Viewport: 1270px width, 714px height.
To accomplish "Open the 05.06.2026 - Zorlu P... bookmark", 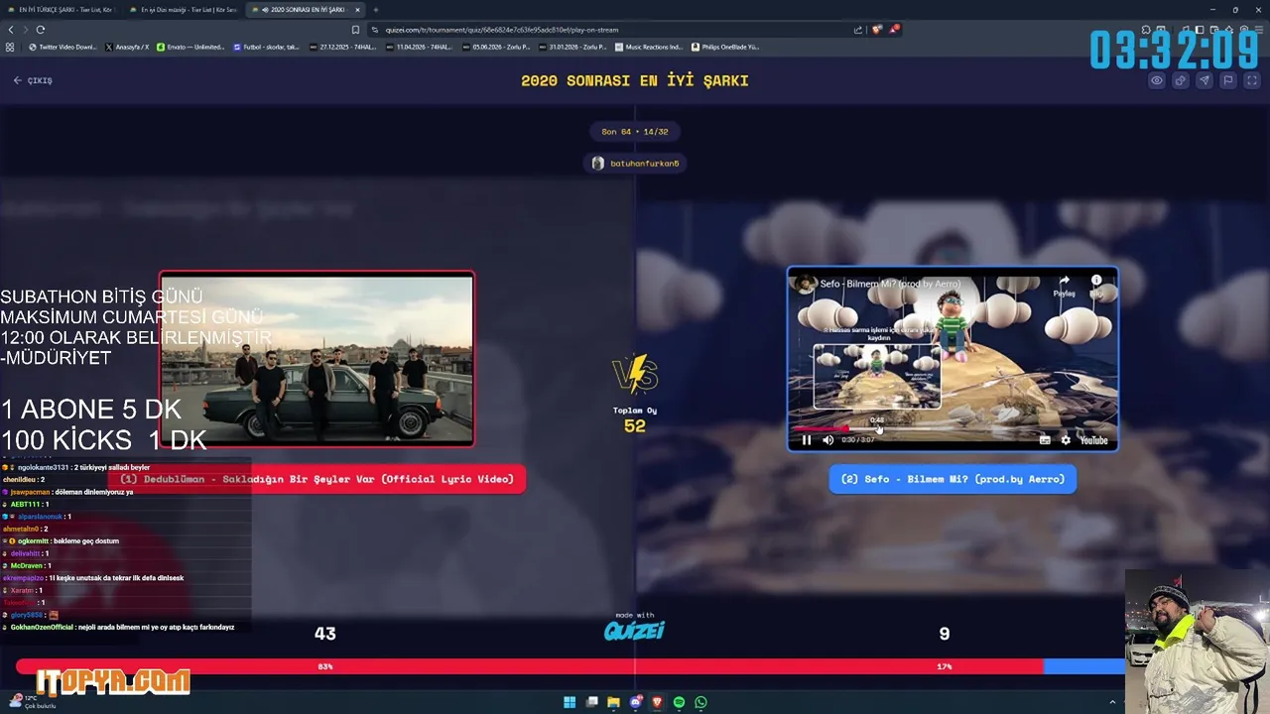I will click(x=496, y=47).
